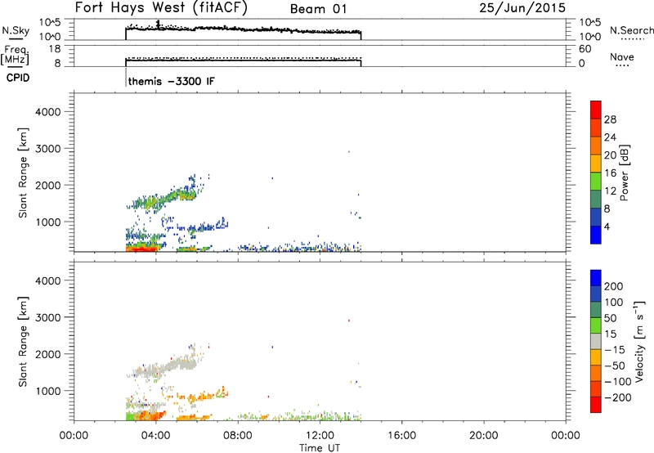Click the red strong-power echo near 03:30
The image size is (654, 453).
[141, 249]
